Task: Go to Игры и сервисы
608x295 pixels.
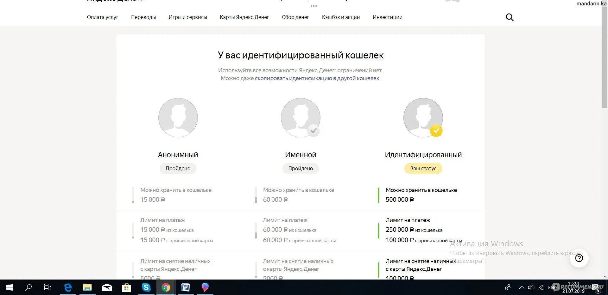Action: (x=188, y=17)
